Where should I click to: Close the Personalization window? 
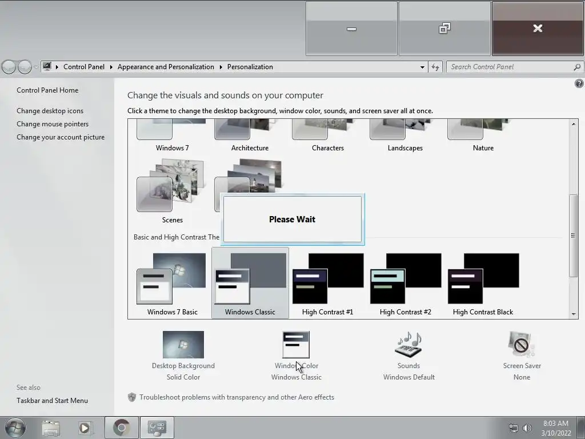(538, 29)
